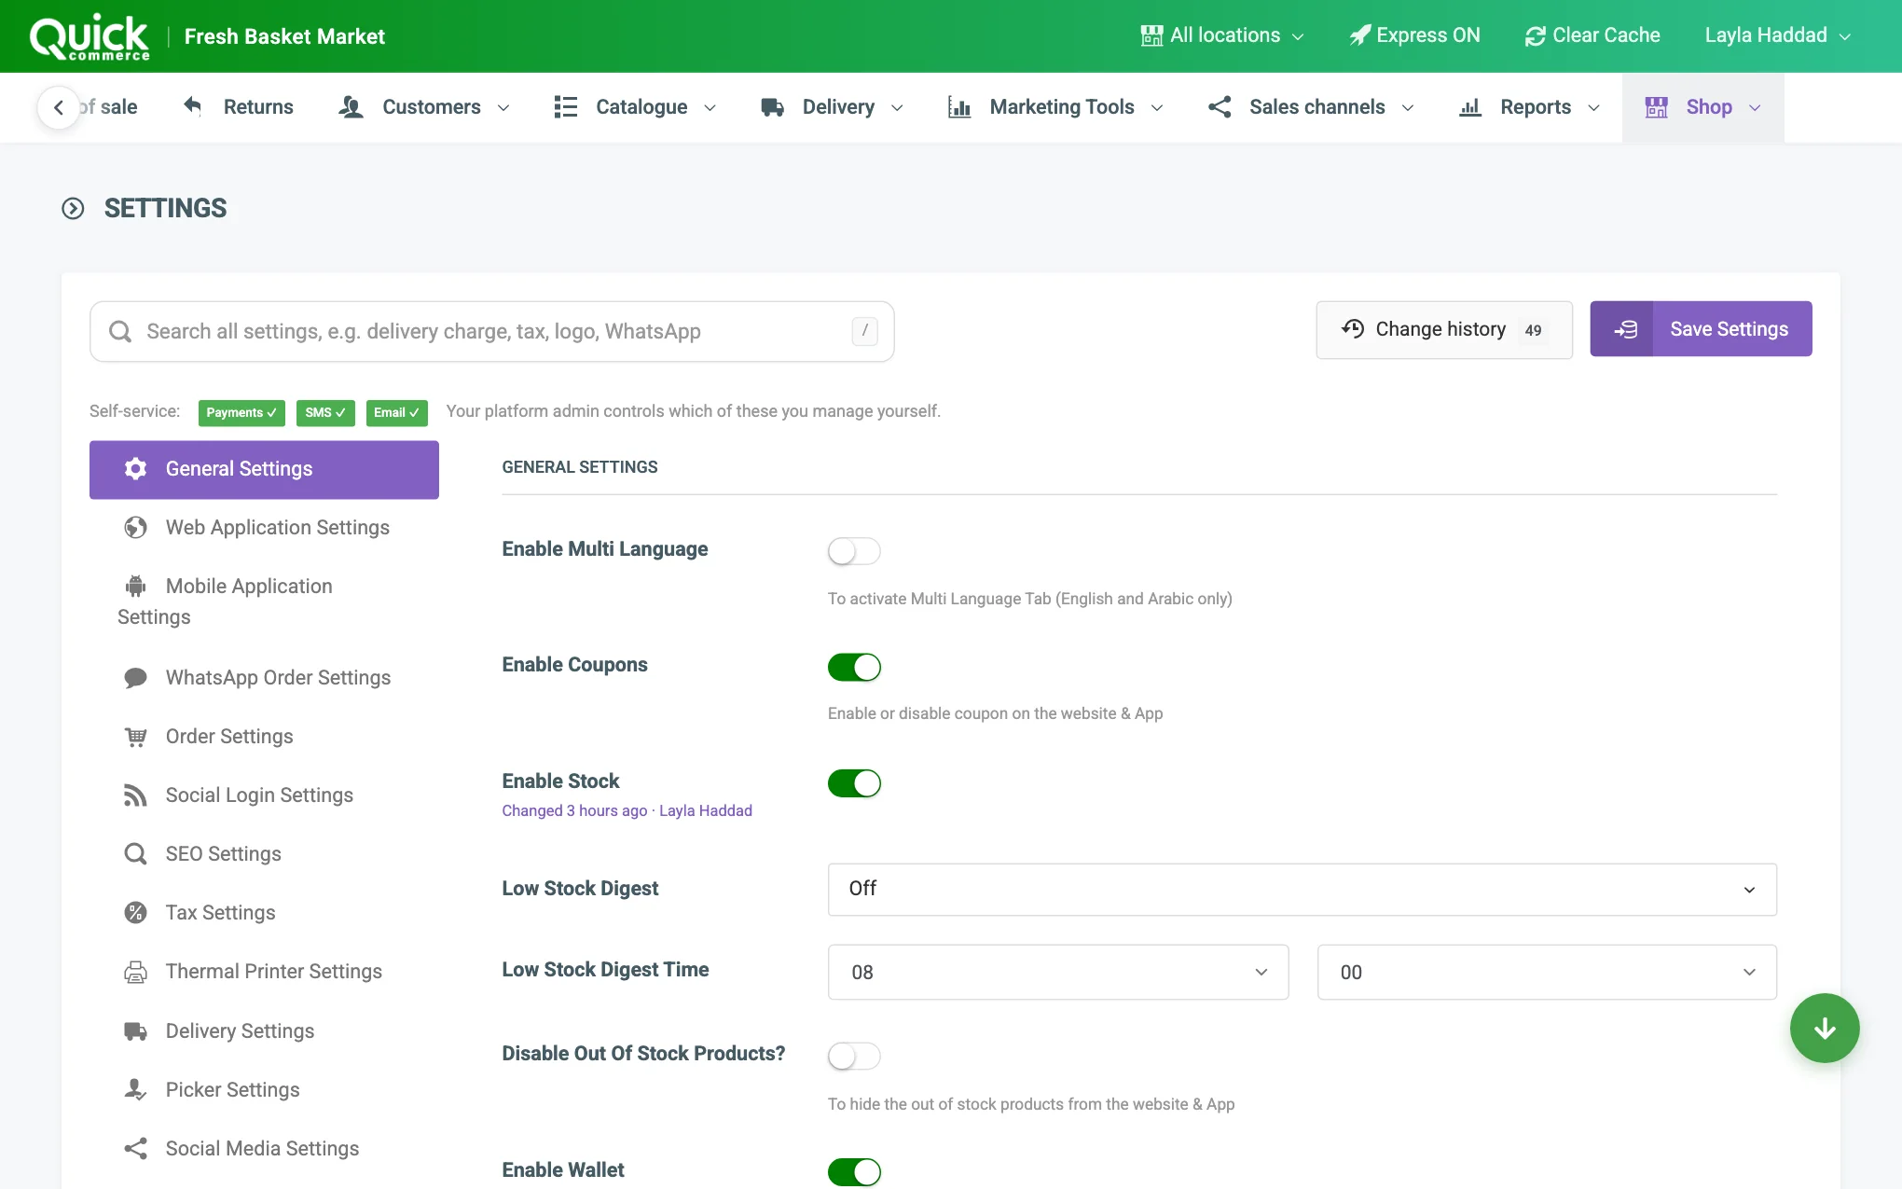Open Web Application Settings section

tap(264, 528)
